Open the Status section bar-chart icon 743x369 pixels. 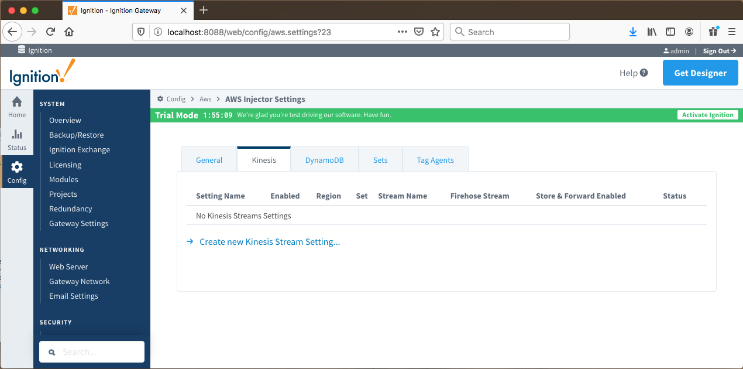point(17,135)
